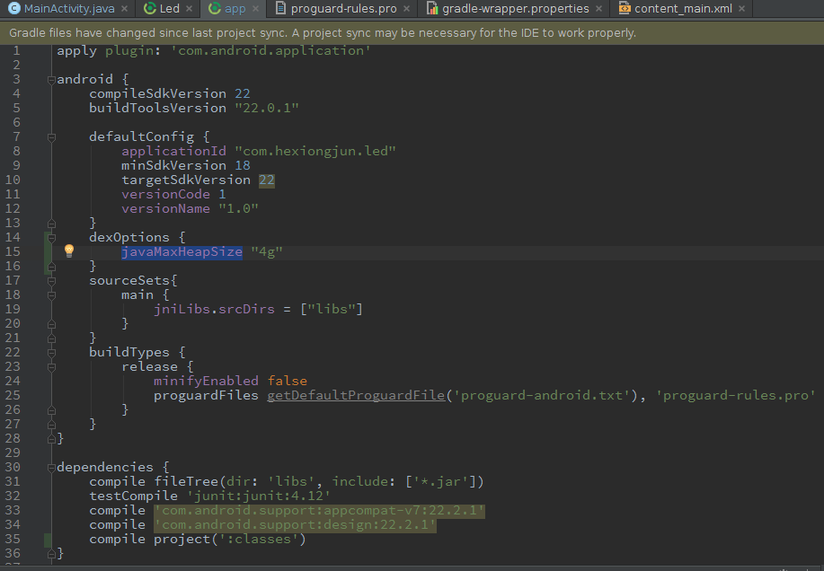Switch to the MainActivity.java tab
824x571 pixels.
click(x=68, y=8)
